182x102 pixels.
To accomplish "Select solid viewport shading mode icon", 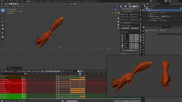I will click(x=134, y=7).
